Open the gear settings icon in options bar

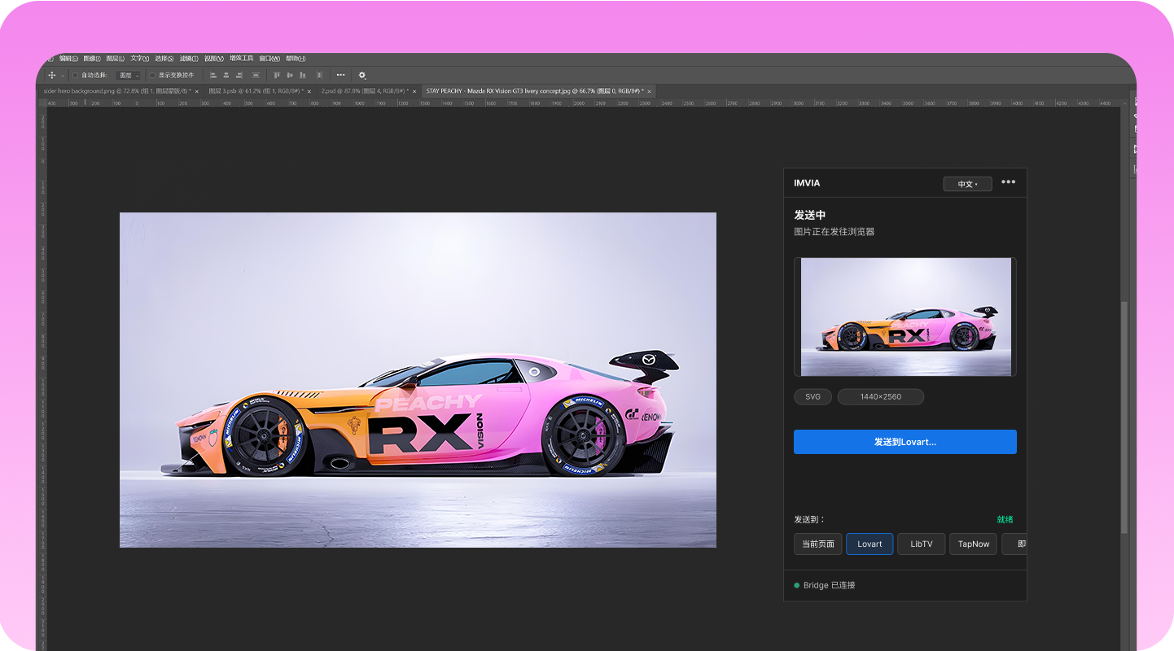(362, 75)
